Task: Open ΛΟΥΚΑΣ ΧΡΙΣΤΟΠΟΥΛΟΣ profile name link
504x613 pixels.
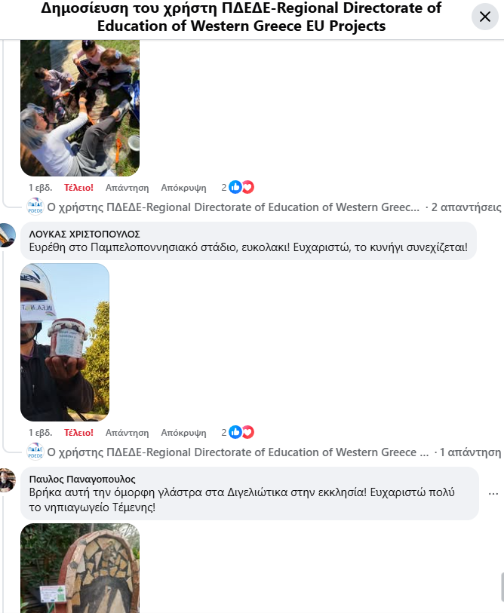Action: point(85,234)
